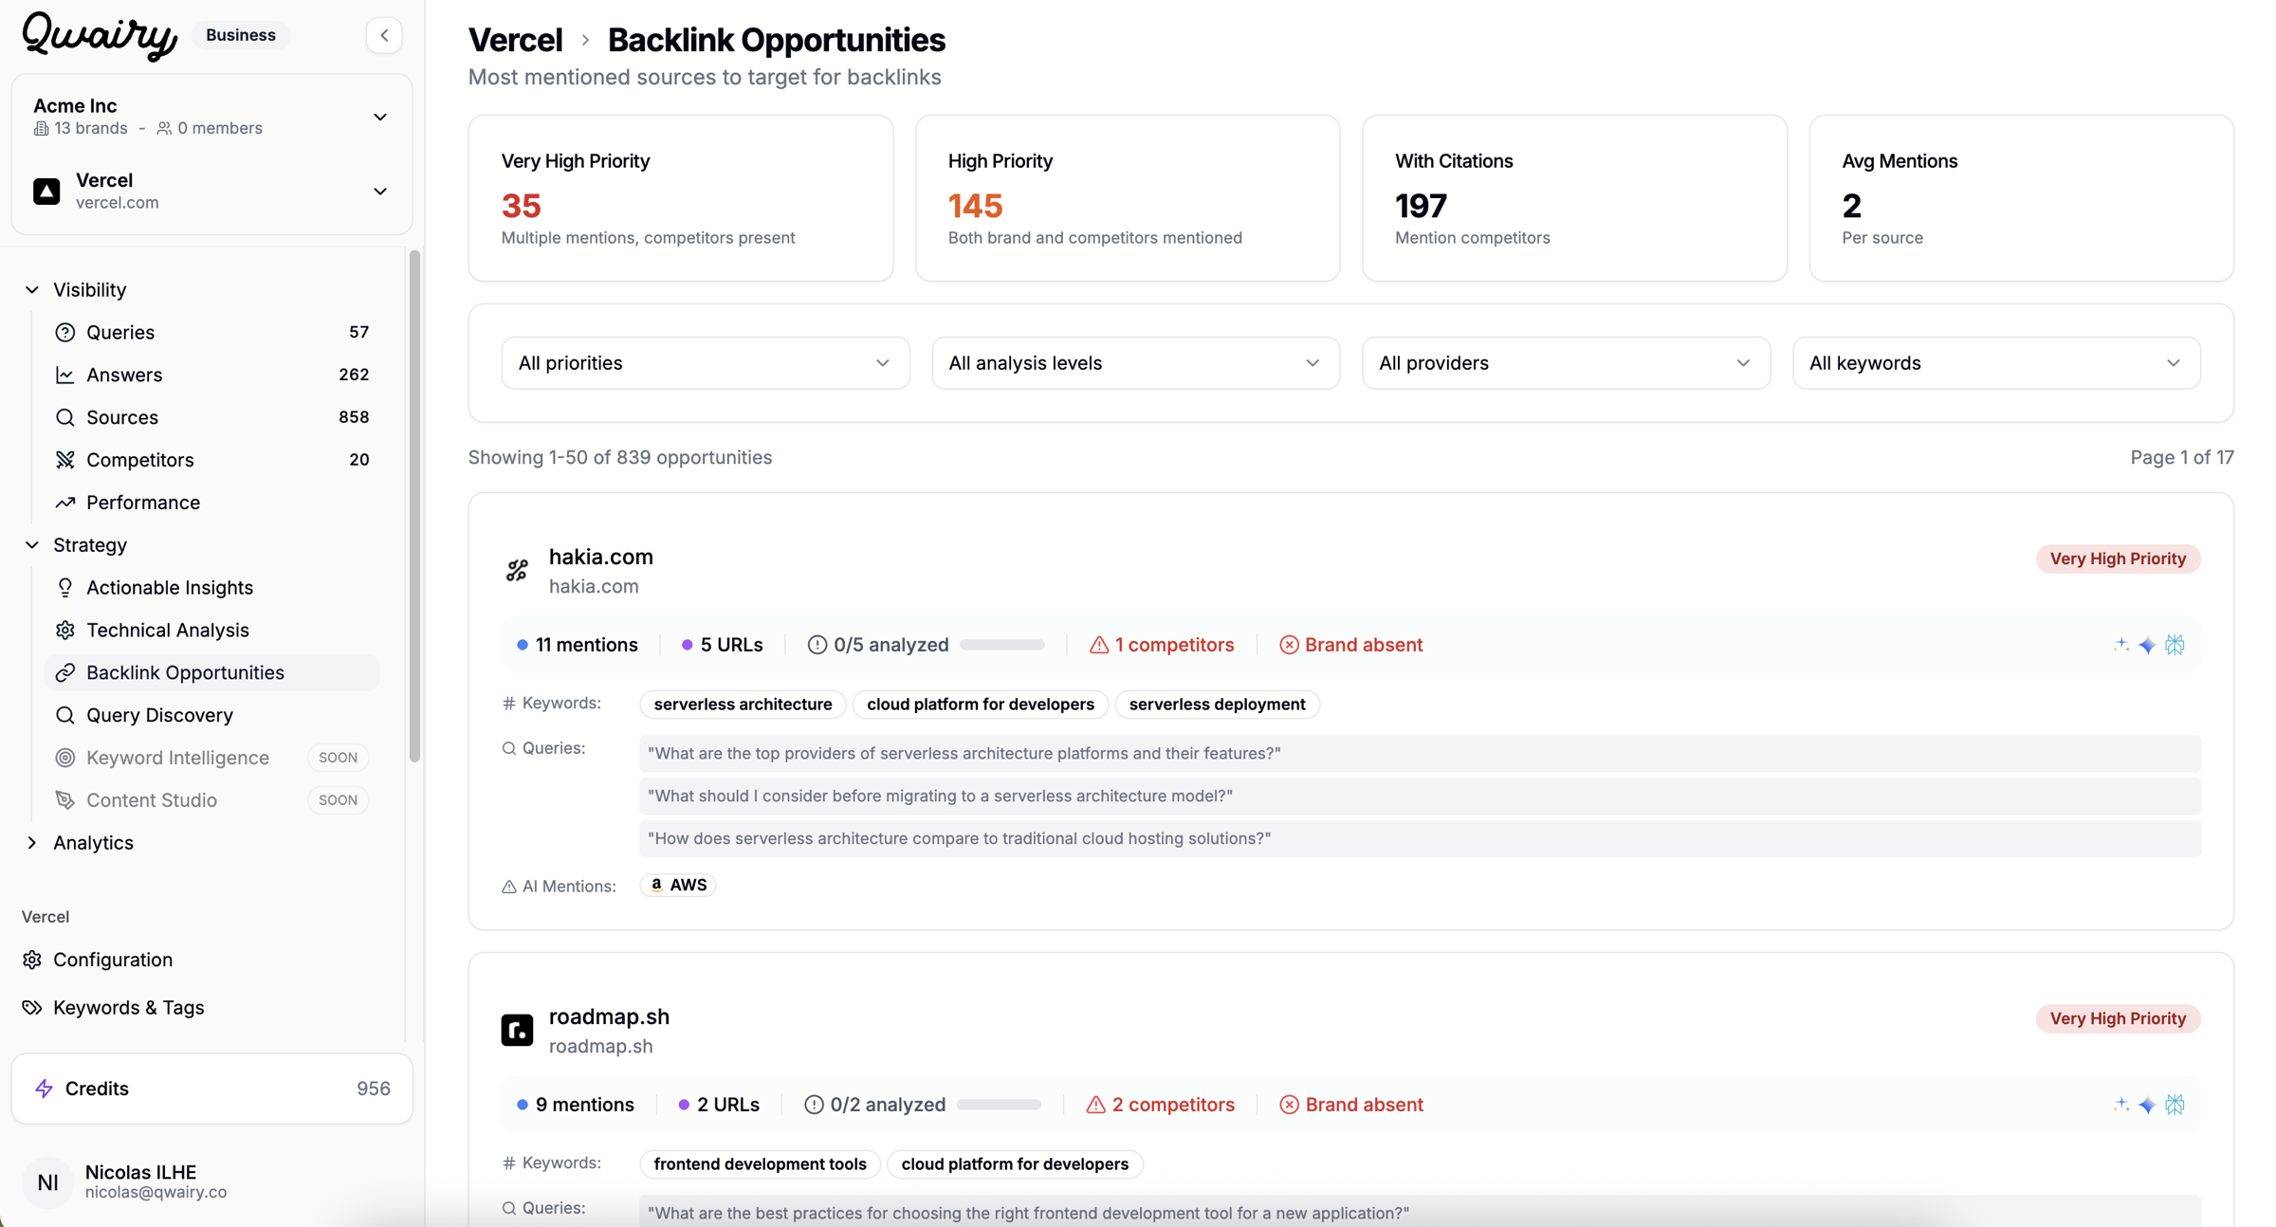Click the Keywords & Tags tag icon
The height and width of the screenshot is (1227, 2276).
coord(32,1007)
